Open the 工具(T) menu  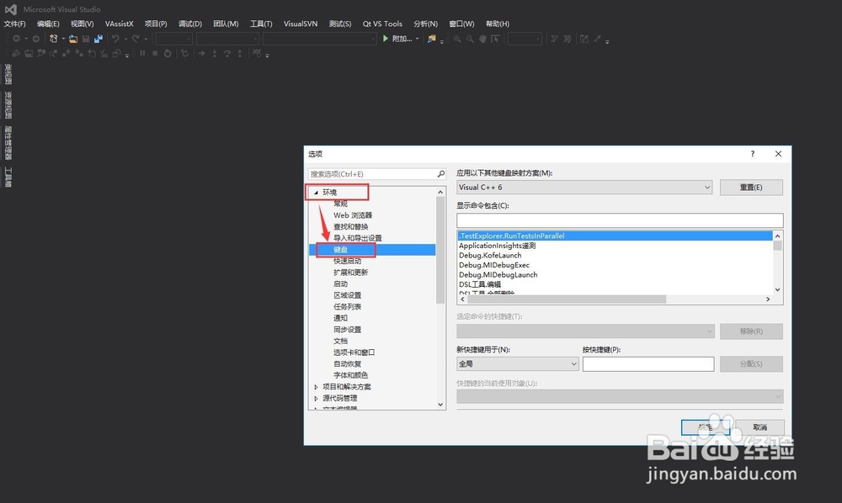(x=261, y=24)
